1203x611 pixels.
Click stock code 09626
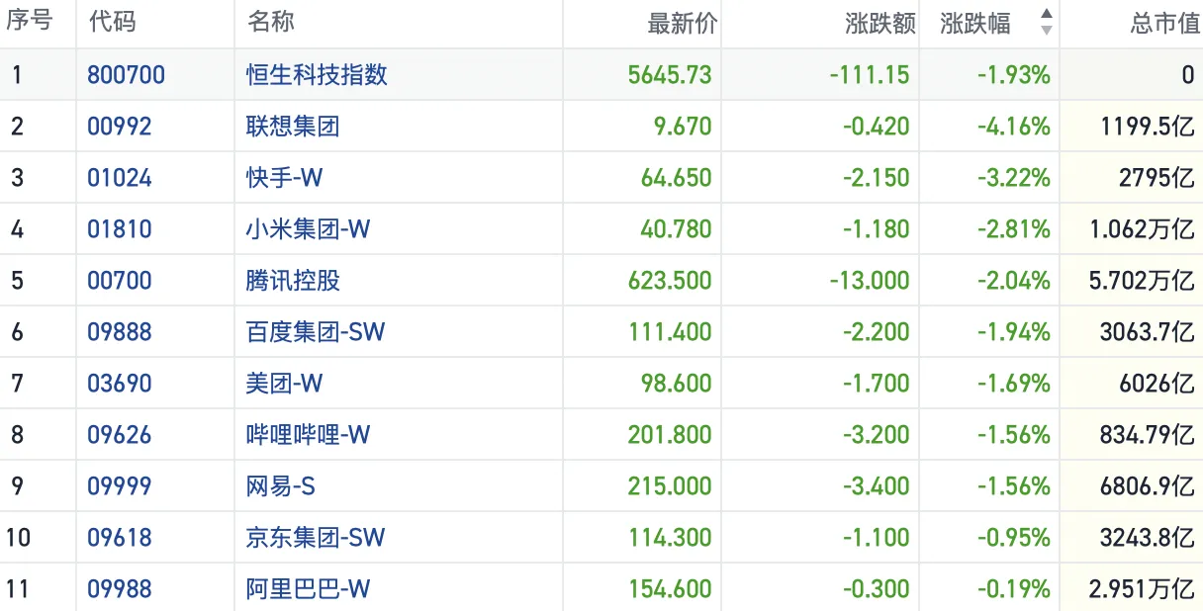tap(119, 434)
